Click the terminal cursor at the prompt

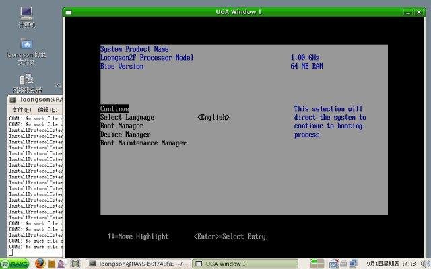pyautogui.click(x=11, y=252)
